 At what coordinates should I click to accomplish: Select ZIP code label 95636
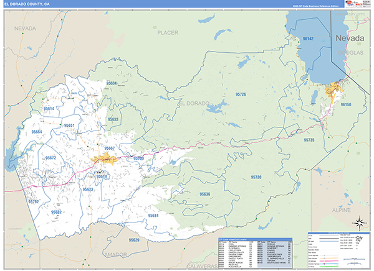click(x=204, y=194)
